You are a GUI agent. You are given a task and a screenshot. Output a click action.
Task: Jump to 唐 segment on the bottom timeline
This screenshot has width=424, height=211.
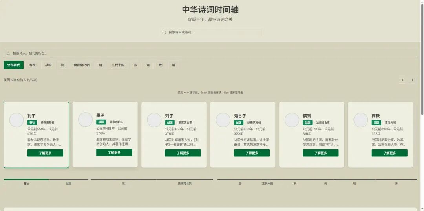(239, 182)
